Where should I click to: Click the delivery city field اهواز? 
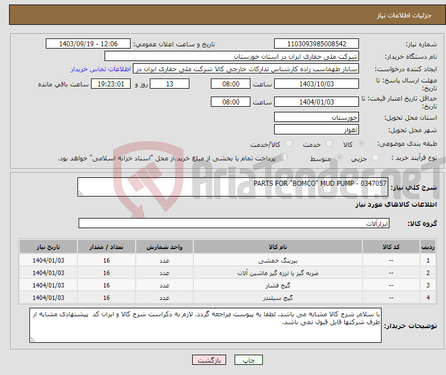point(317,129)
